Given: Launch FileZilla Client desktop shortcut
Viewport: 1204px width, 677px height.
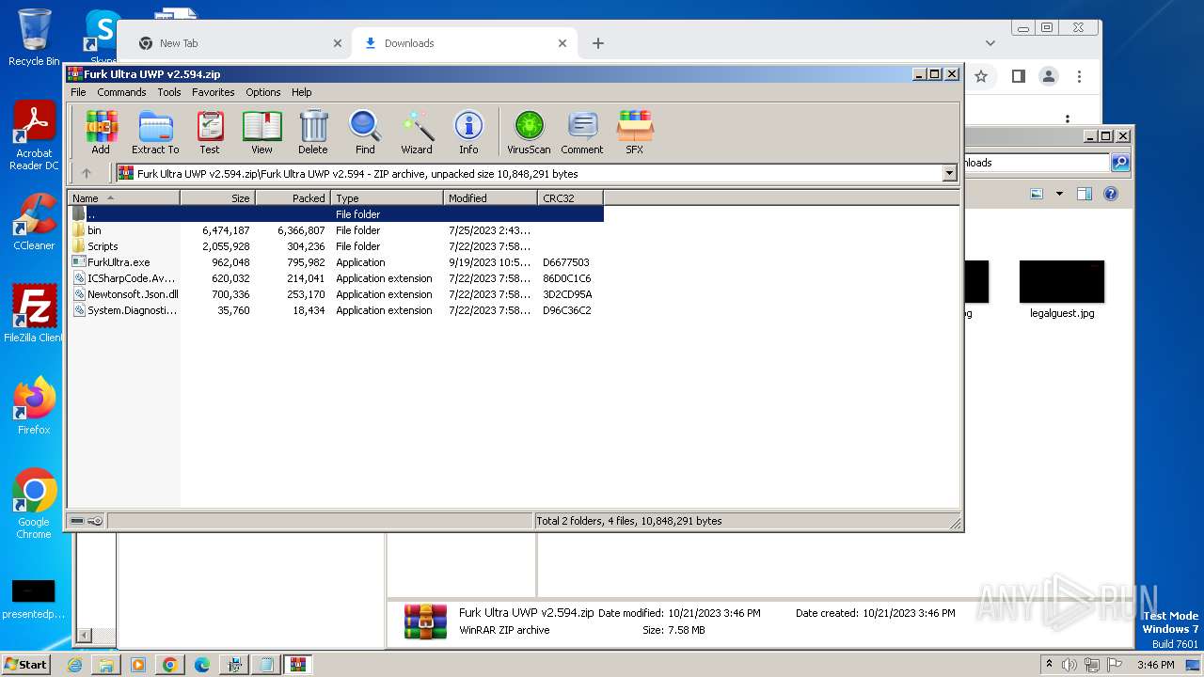Looking at the screenshot, I should click(x=34, y=314).
